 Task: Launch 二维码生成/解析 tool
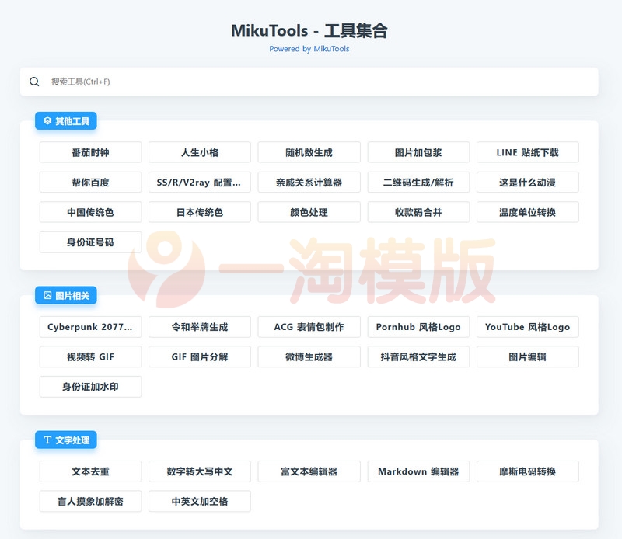point(418,183)
